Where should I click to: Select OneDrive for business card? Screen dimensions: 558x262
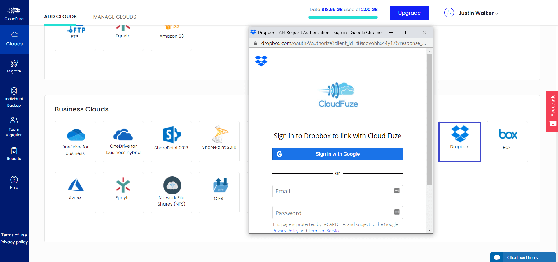pos(75,141)
